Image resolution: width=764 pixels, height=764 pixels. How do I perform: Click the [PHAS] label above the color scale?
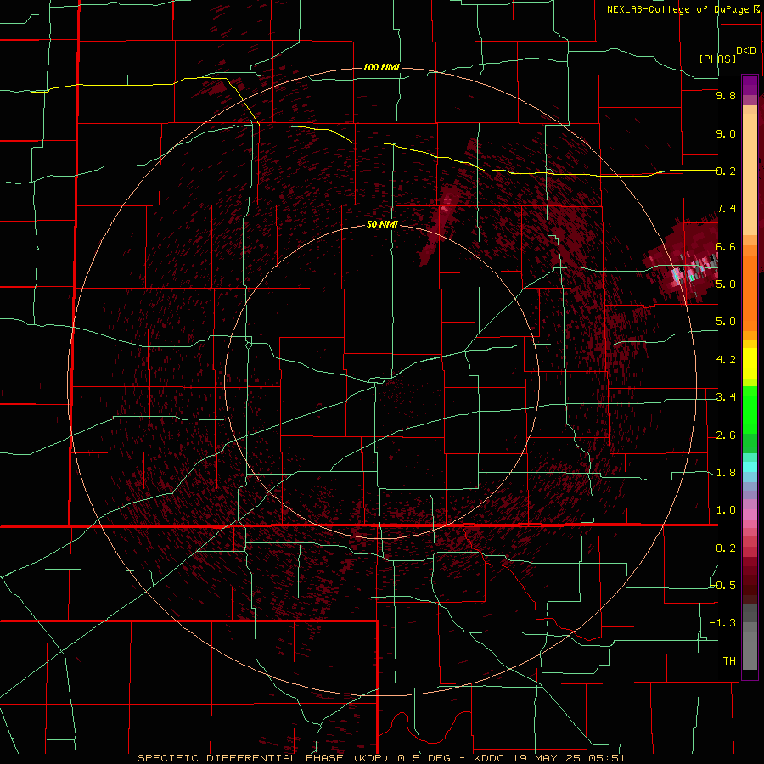coord(717,59)
